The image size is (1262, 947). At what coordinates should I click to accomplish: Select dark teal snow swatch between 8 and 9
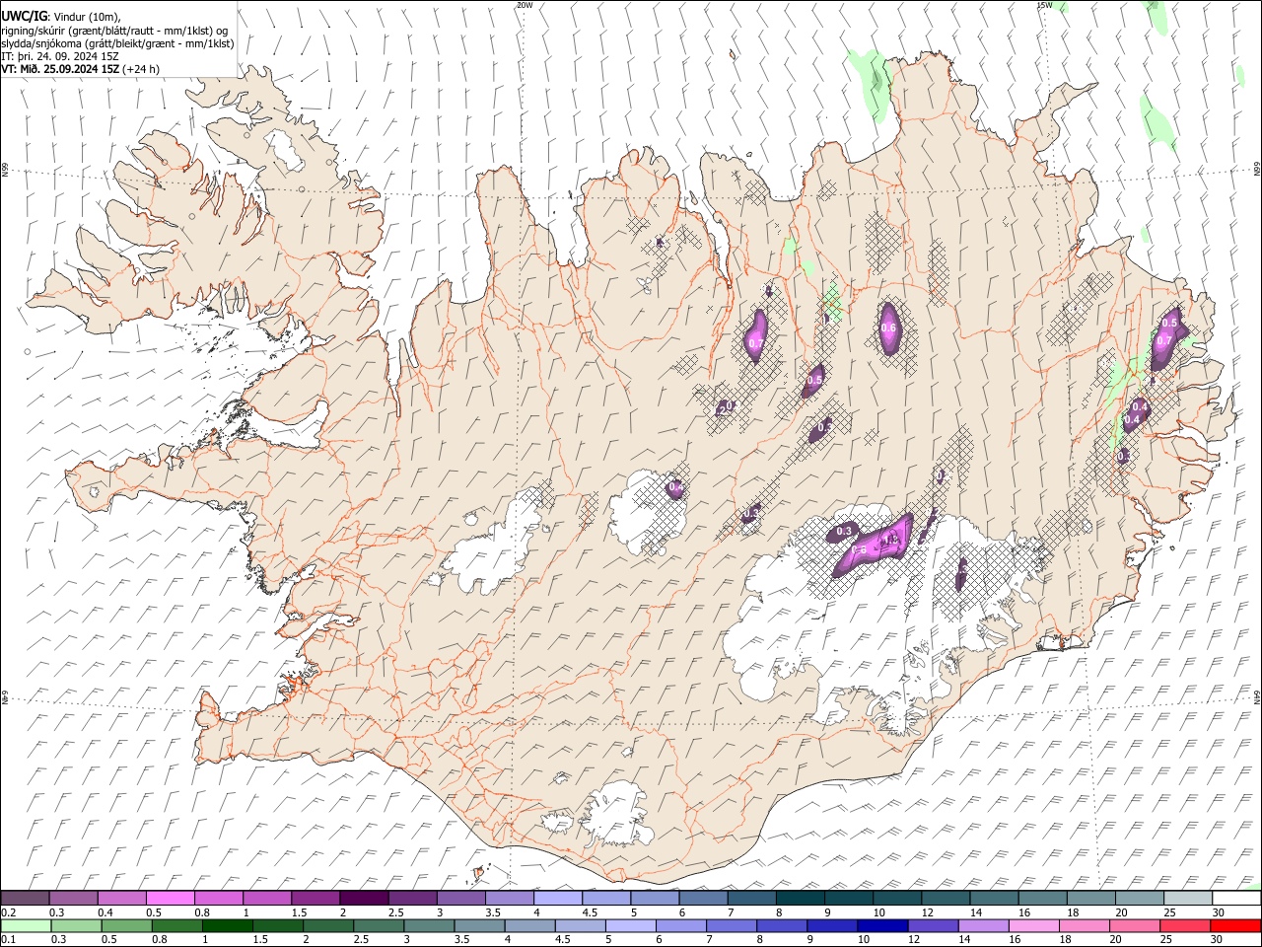801,898
